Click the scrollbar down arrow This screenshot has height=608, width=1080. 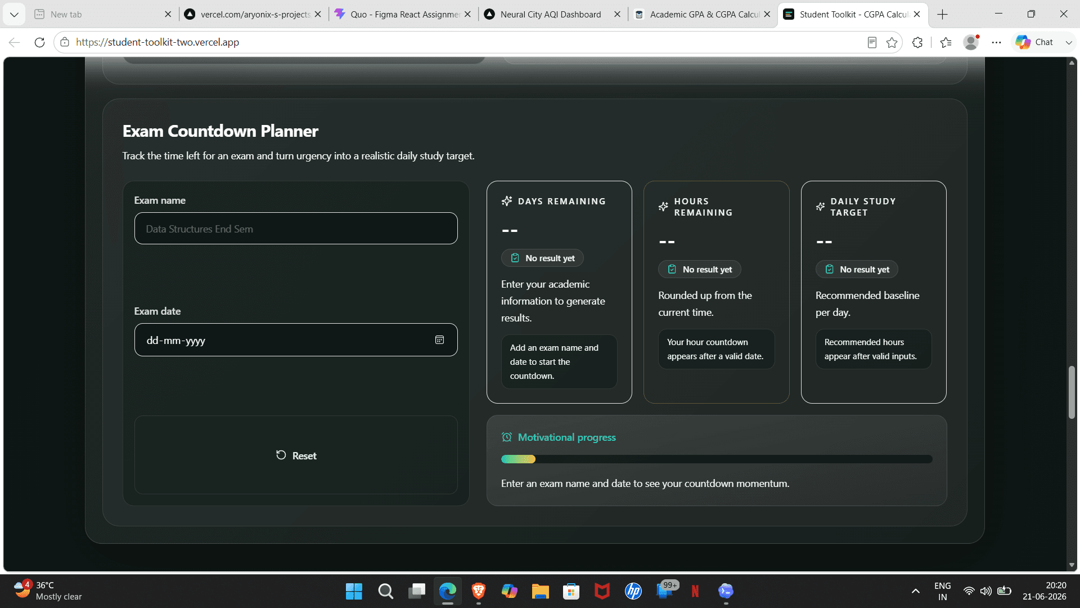[x=1072, y=565]
